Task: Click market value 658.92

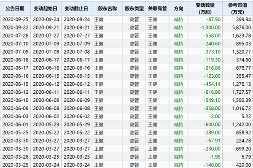Action: (243, 133)
